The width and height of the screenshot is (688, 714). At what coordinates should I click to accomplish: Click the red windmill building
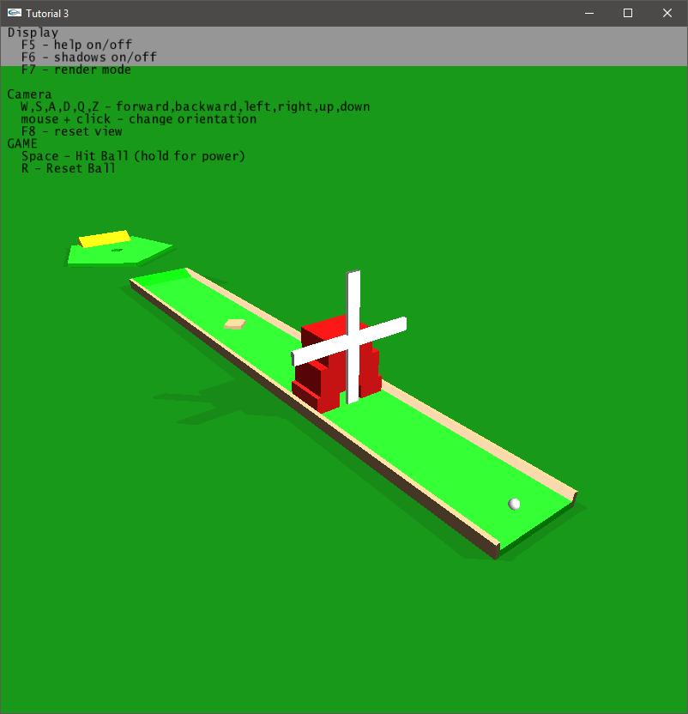click(336, 364)
